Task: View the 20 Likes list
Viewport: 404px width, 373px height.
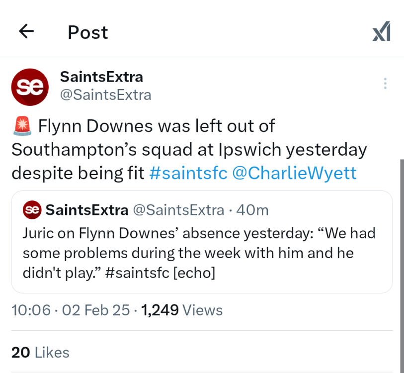Action: pyautogui.click(x=40, y=353)
